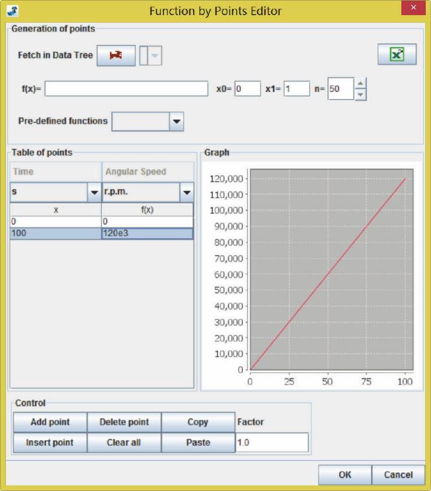Image resolution: width=431 pixels, height=491 pixels.
Task: Click the x0 input field
Action: (247, 89)
